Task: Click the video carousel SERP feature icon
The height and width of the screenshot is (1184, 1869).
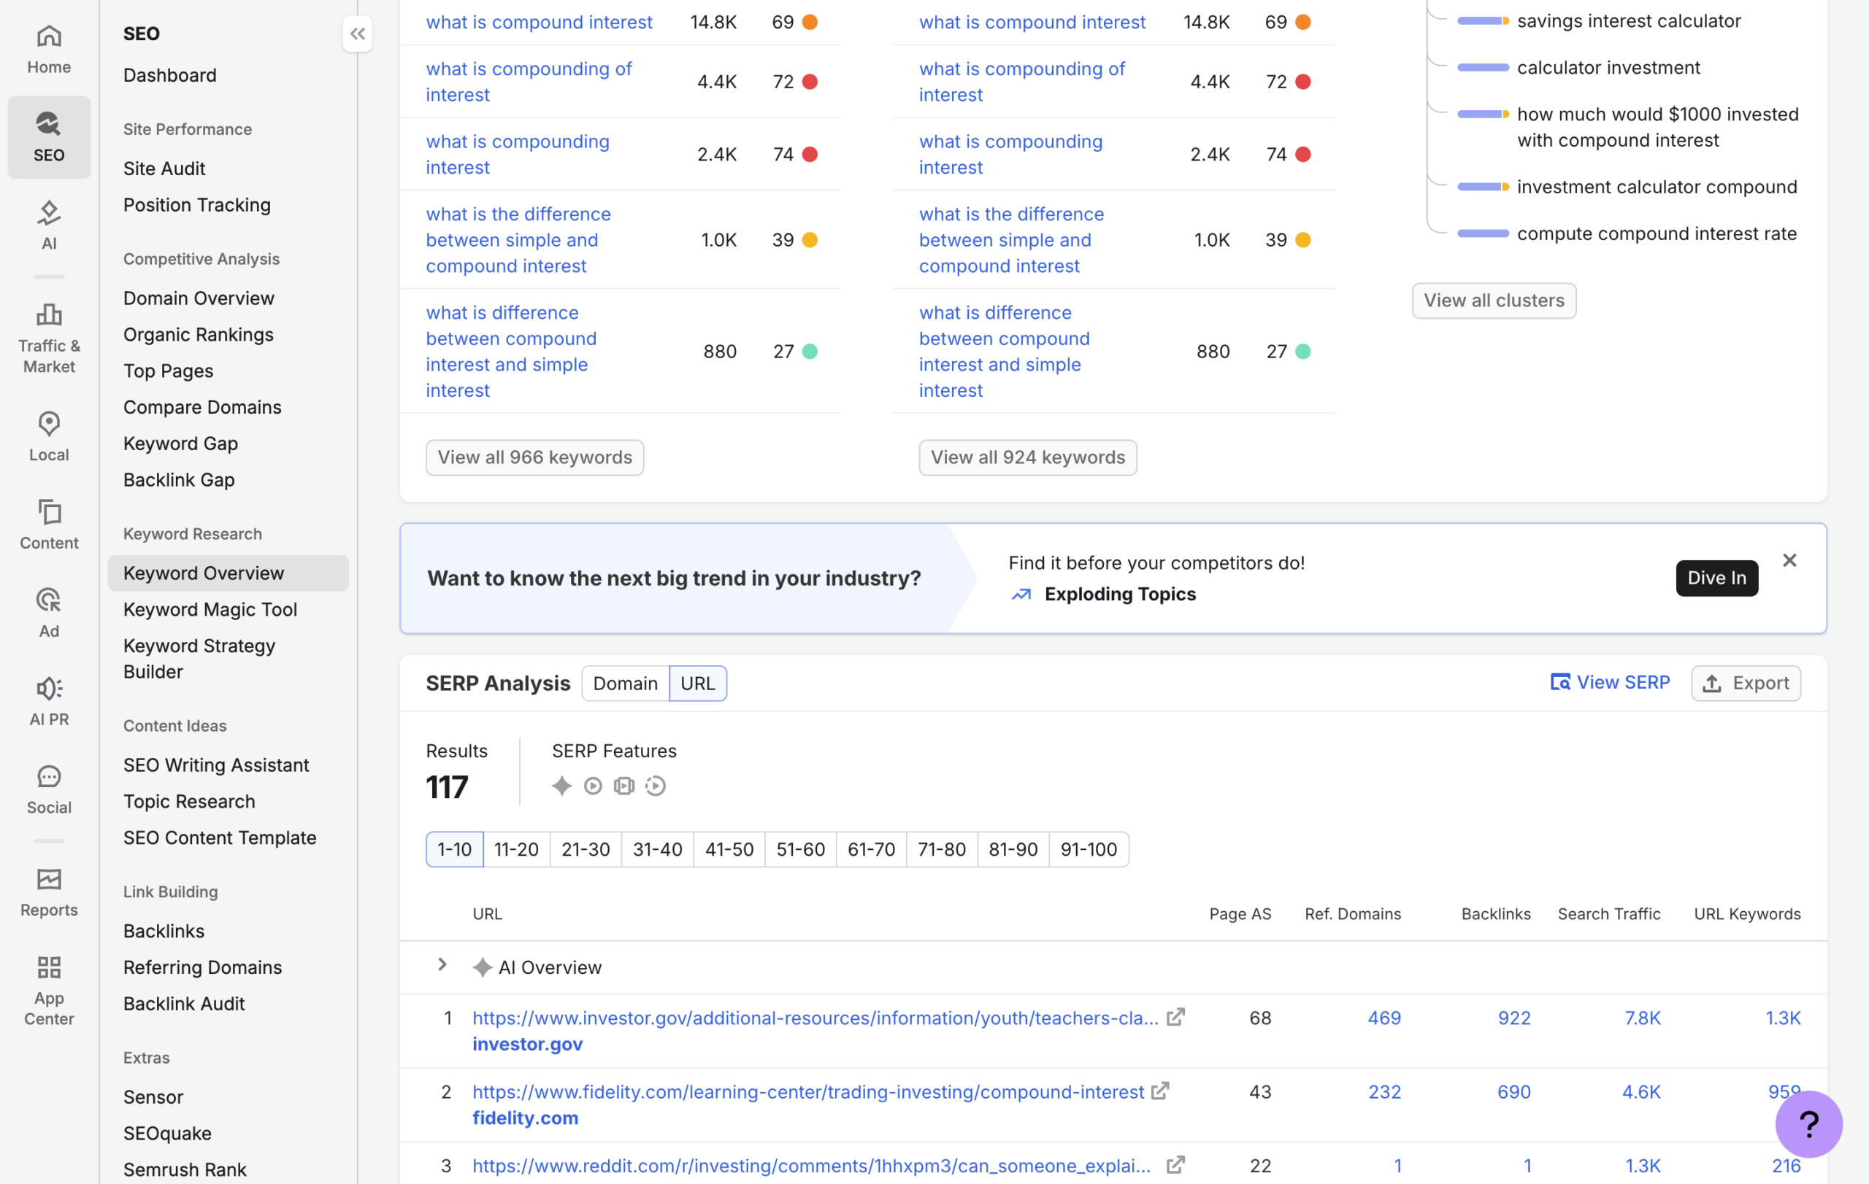Action: (624, 786)
